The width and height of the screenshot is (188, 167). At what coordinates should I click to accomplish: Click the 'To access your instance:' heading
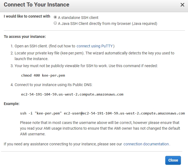25,37
